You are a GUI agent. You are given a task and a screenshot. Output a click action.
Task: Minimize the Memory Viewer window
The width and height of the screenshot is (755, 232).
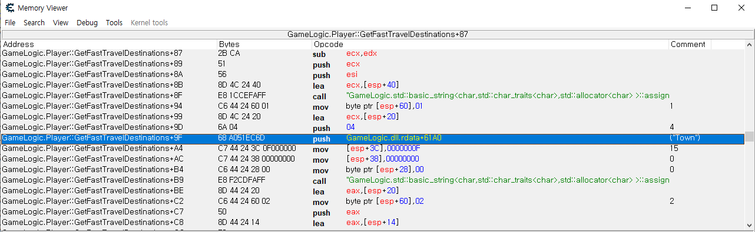(x=687, y=8)
